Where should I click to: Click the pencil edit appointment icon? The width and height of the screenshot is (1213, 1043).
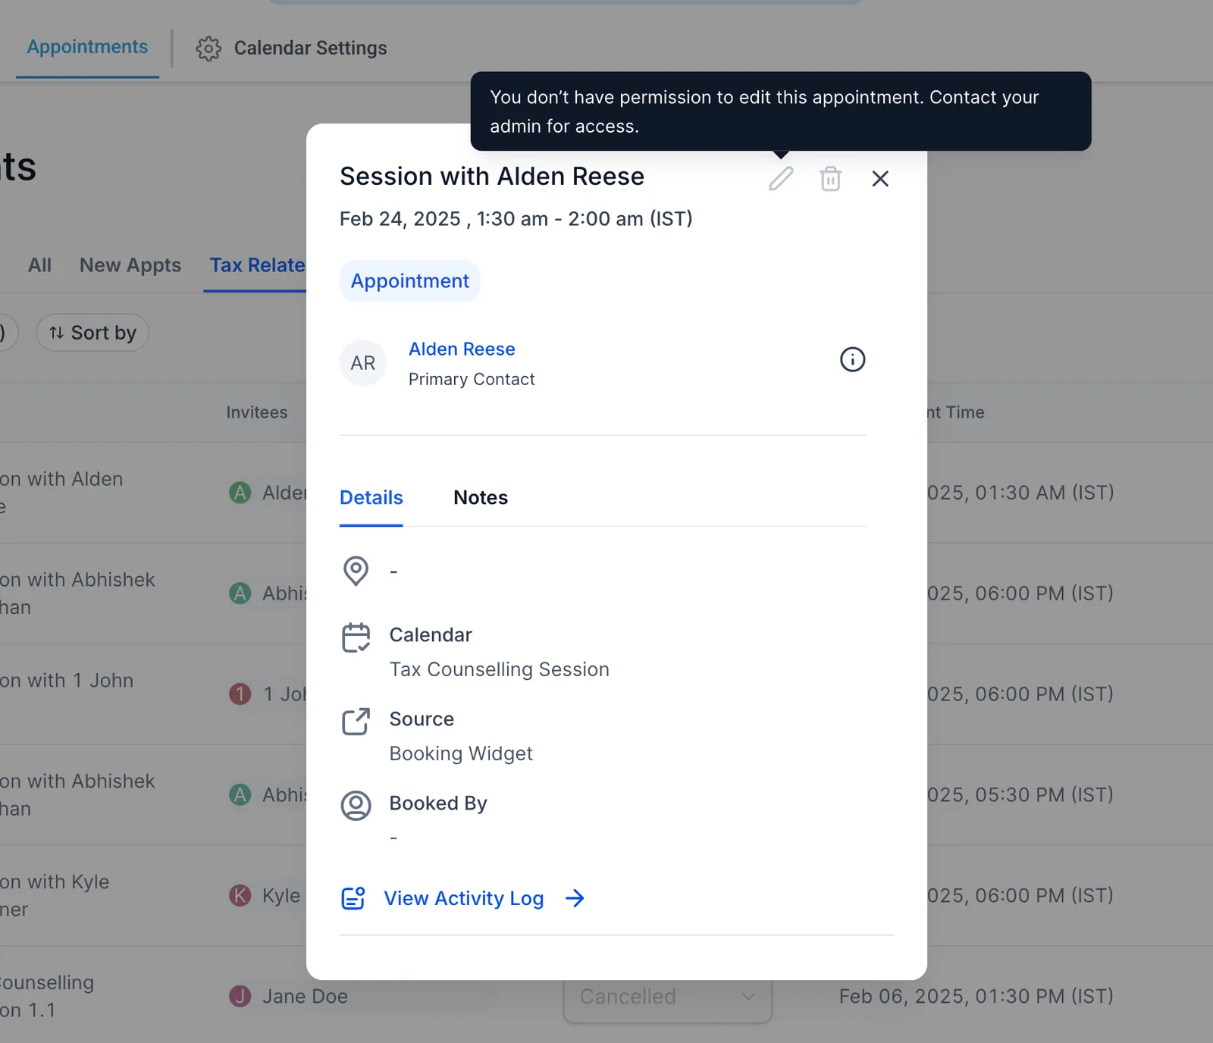click(x=781, y=179)
